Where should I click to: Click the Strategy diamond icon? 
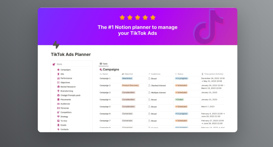click(x=58, y=117)
